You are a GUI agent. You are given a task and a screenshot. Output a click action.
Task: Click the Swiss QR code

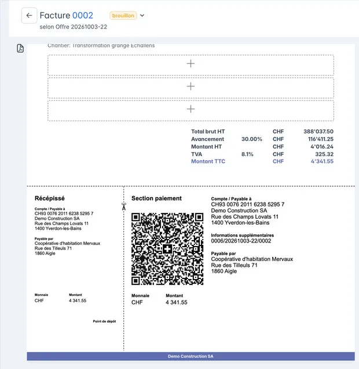(167, 249)
